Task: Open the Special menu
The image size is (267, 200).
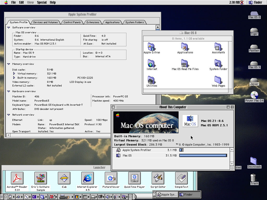Action: [x=42, y=2]
